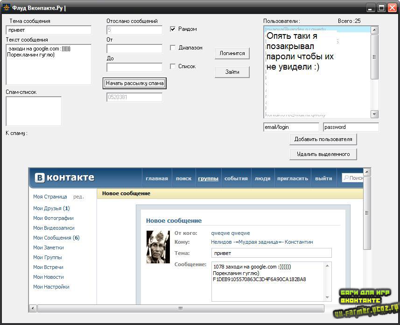The height and width of the screenshot is (325, 400).
Task: Open Мои Встречи link
Action: click(48, 267)
